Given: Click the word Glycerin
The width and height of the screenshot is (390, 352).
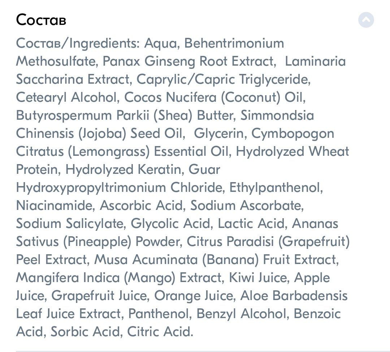Looking at the screenshot, I should (x=220, y=133).
